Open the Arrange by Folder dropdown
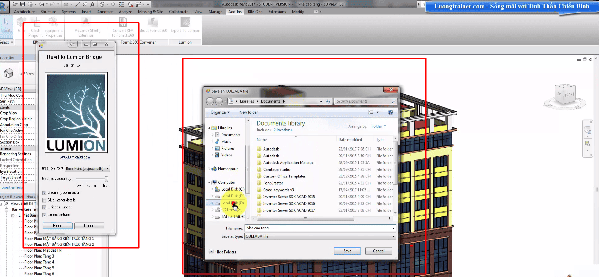 pyautogui.click(x=378, y=126)
